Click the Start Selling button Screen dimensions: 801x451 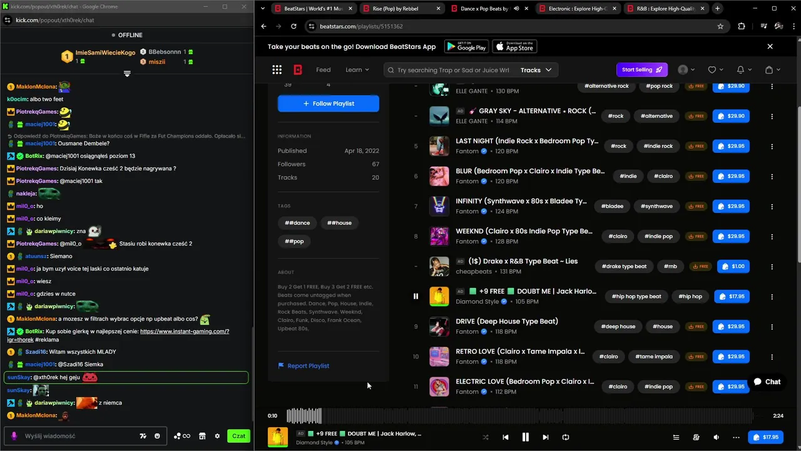coord(641,70)
